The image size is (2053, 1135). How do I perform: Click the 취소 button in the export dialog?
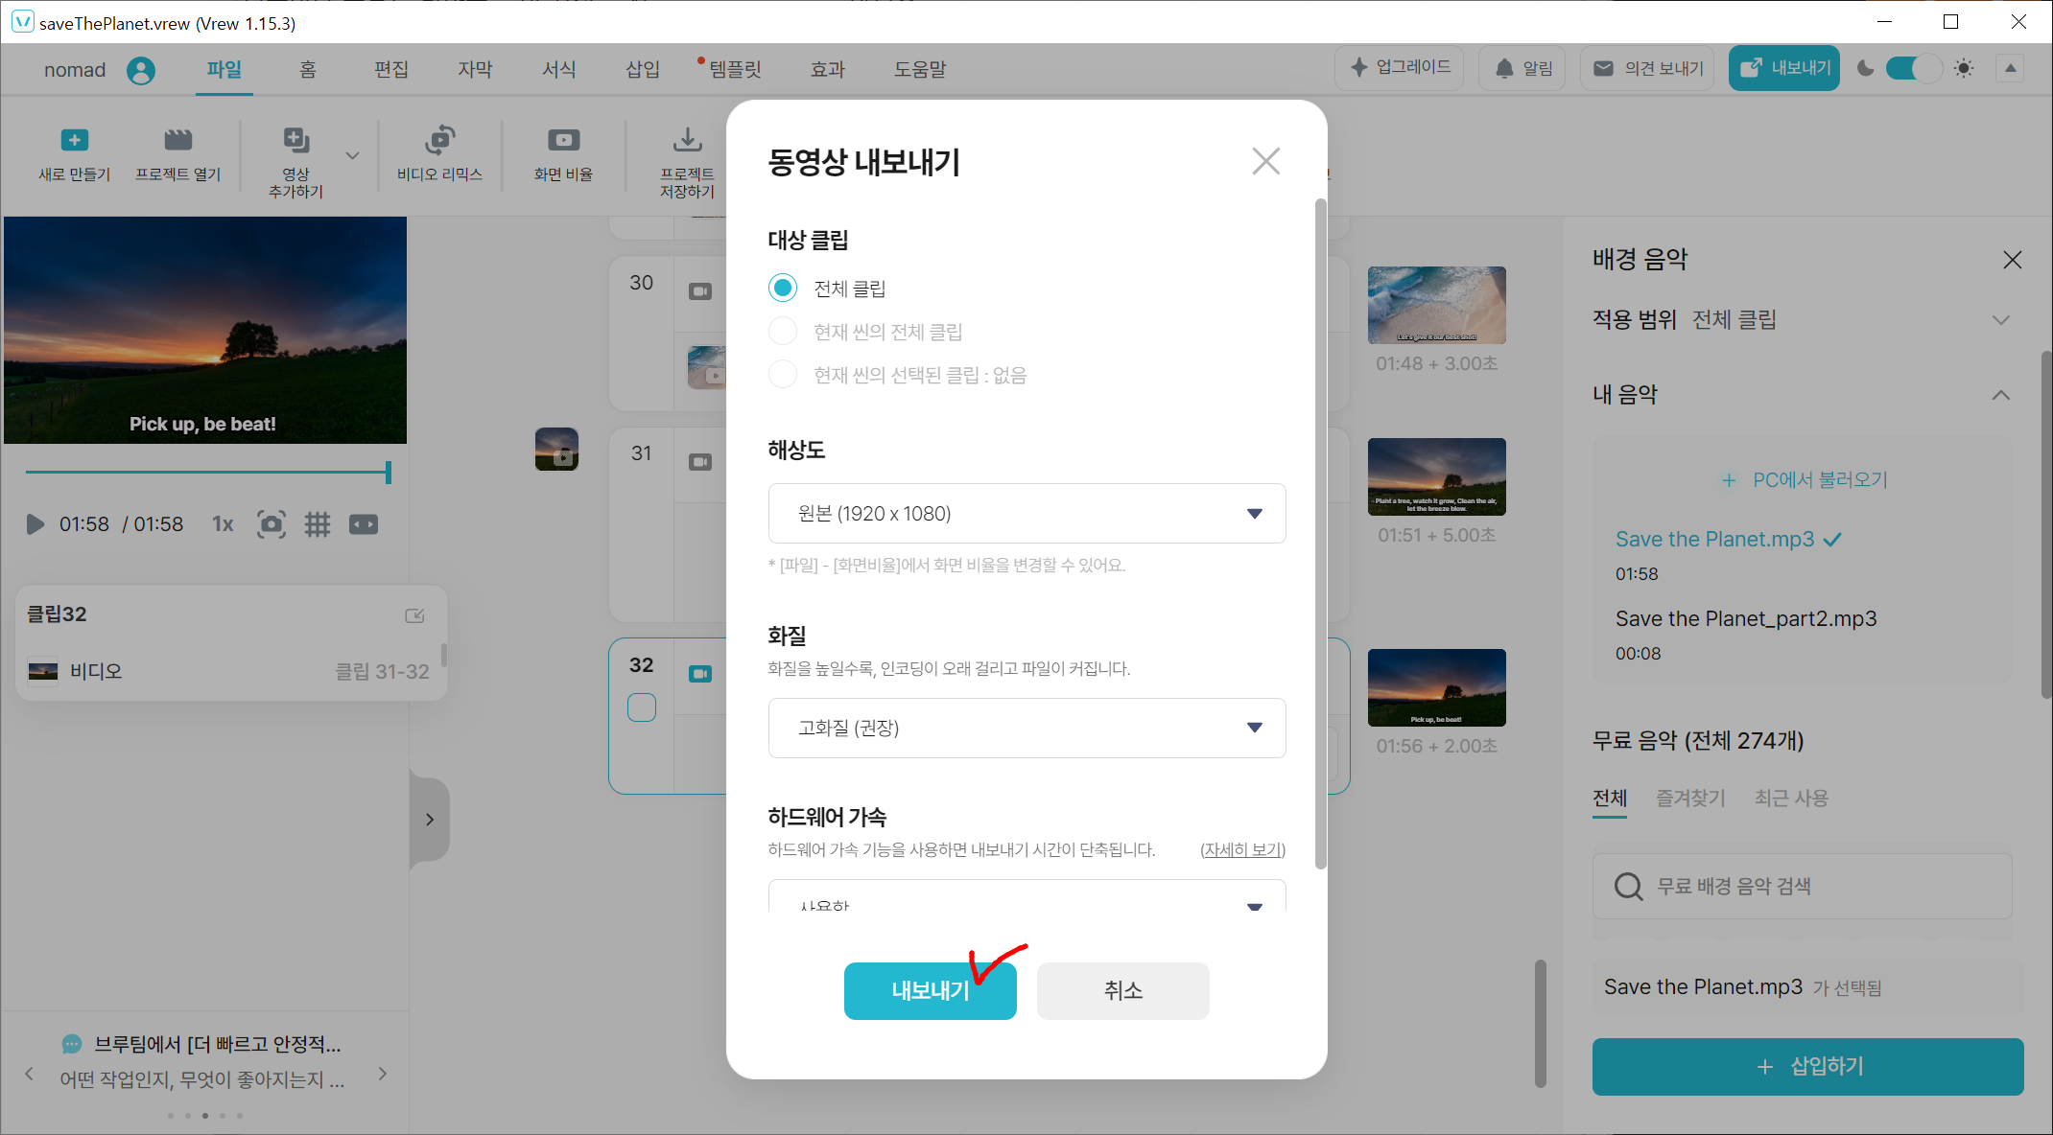1122,990
